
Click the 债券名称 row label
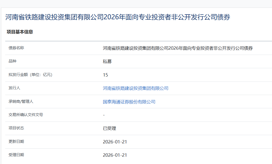16,48
